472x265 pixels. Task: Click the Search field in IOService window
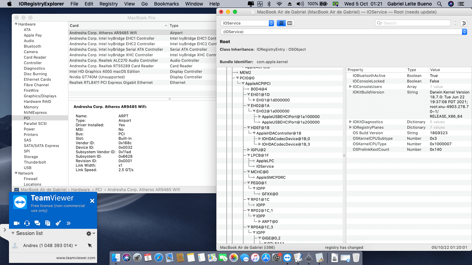click(413, 23)
